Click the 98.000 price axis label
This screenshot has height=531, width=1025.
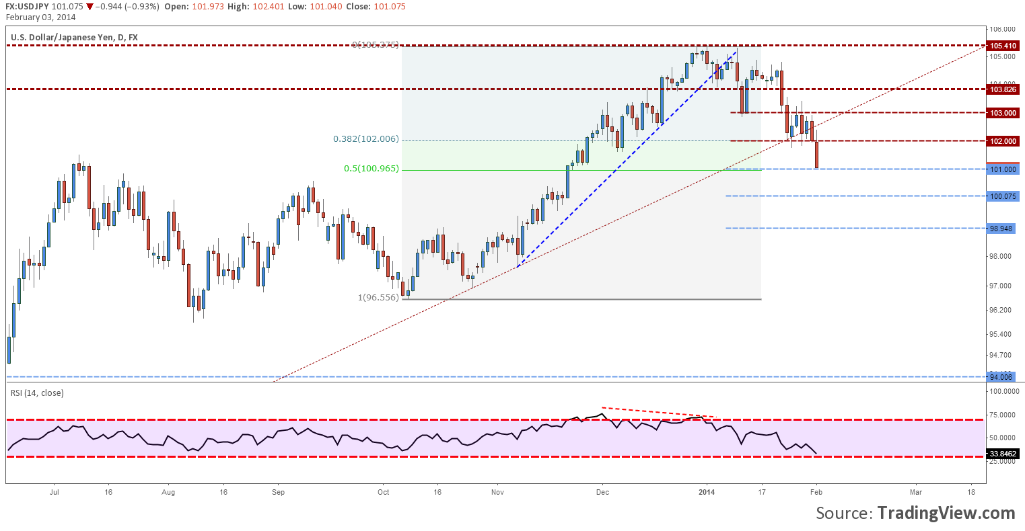[1001, 257]
